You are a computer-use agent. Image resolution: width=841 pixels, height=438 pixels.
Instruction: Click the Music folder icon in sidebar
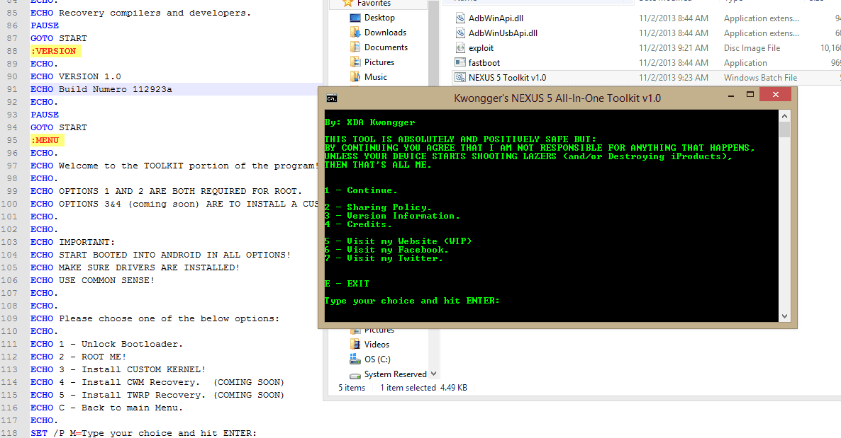[355, 77]
